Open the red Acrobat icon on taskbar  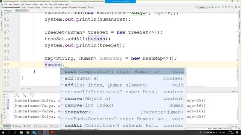pyautogui.click(x=52, y=132)
